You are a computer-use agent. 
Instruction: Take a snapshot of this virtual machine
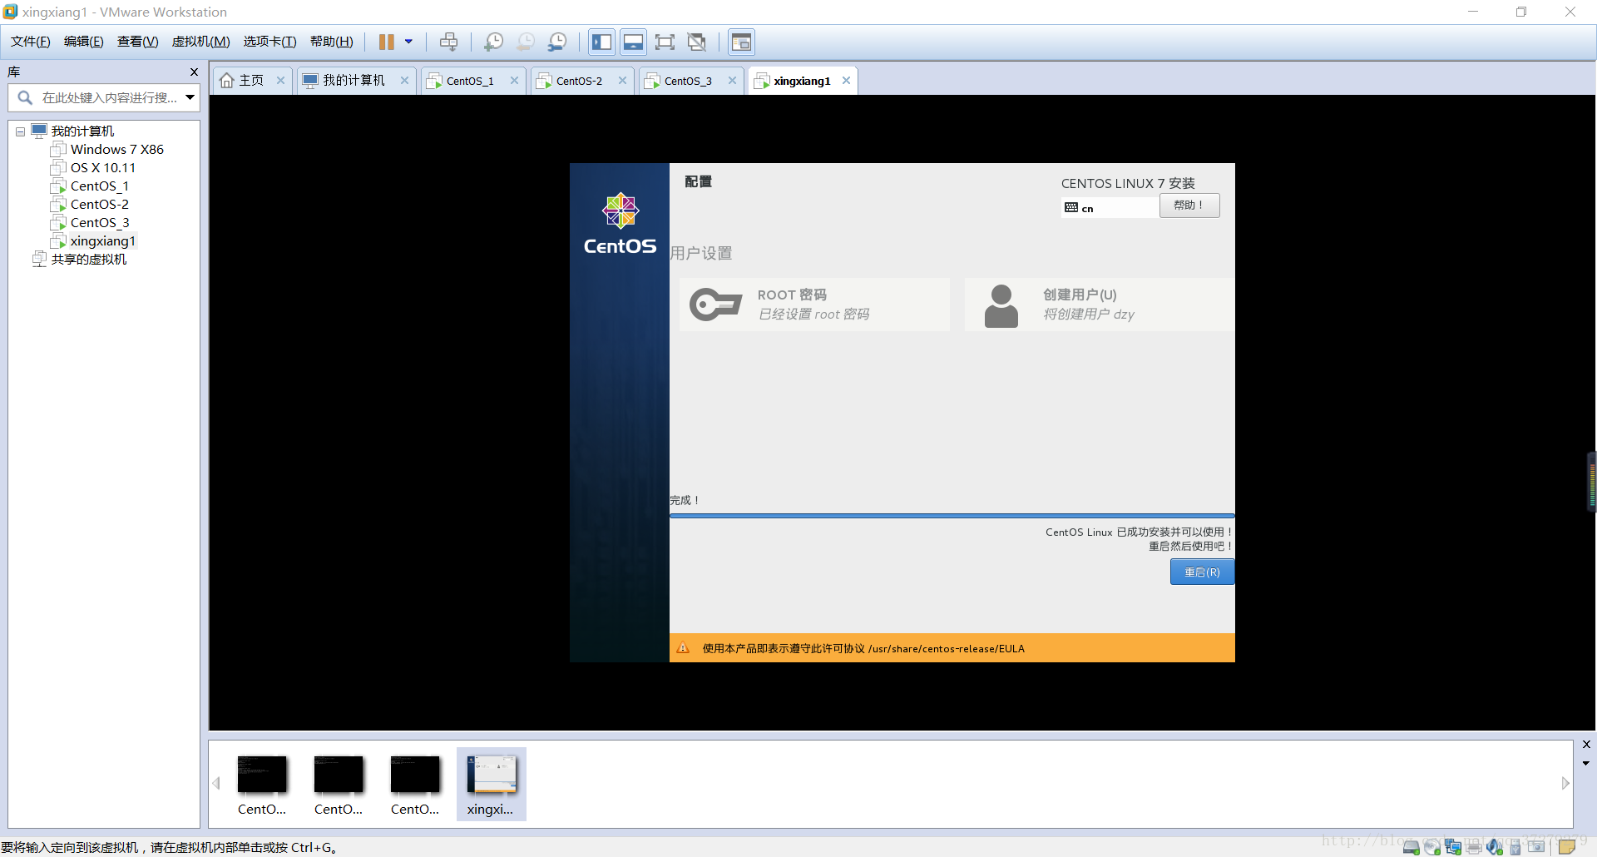[494, 42]
